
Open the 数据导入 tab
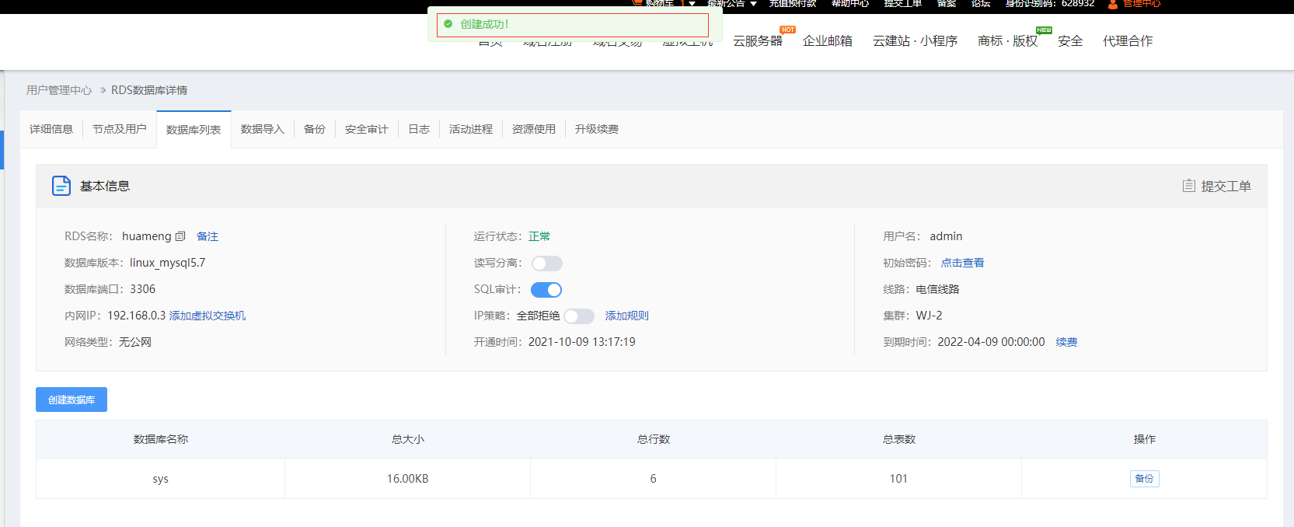[263, 129]
